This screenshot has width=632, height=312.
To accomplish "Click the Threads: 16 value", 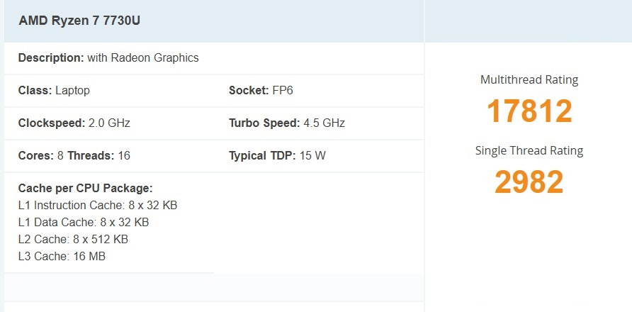I will pyautogui.click(x=98, y=156).
